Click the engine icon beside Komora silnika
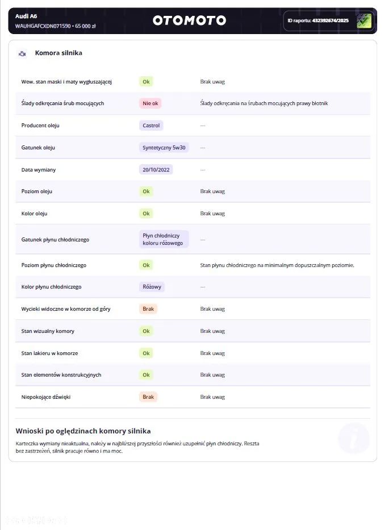This screenshot has height=530, width=384. (x=22, y=53)
